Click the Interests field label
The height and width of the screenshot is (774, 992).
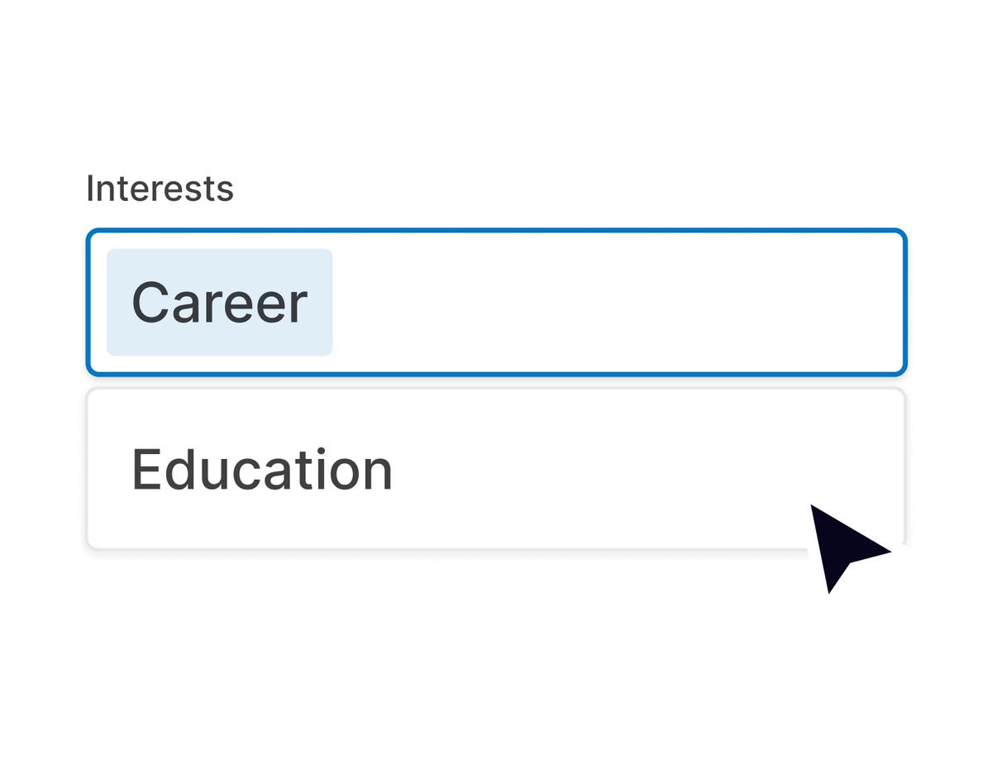[160, 189]
